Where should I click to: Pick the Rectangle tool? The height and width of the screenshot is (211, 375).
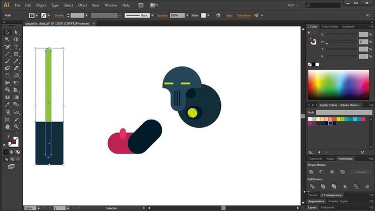16,54
